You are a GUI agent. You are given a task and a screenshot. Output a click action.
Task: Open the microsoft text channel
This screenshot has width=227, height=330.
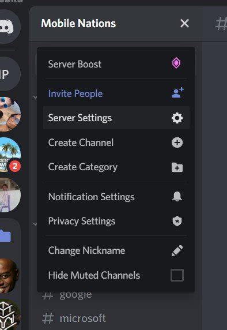tap(82, 318)
